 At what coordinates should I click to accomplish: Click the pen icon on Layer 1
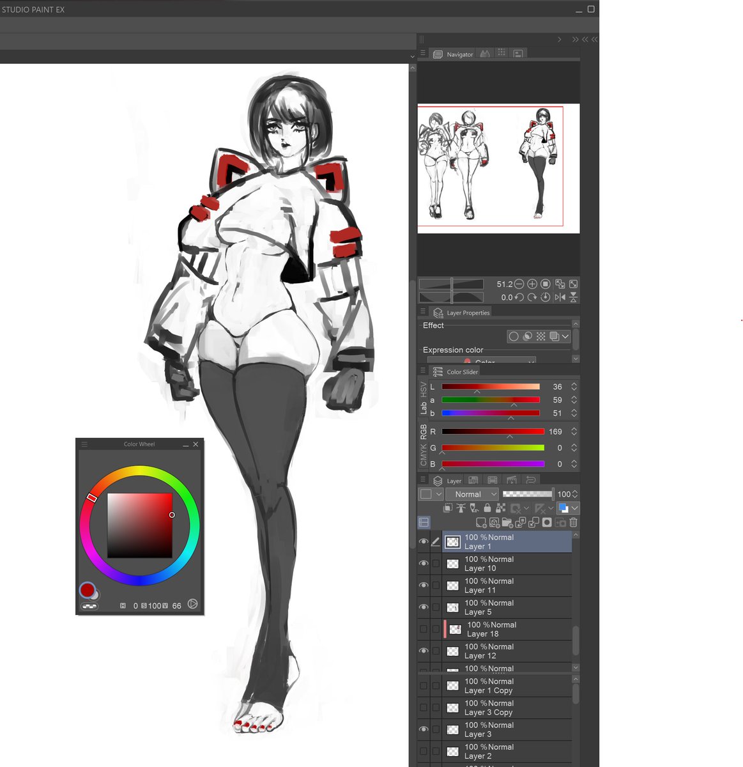point(436,542)
